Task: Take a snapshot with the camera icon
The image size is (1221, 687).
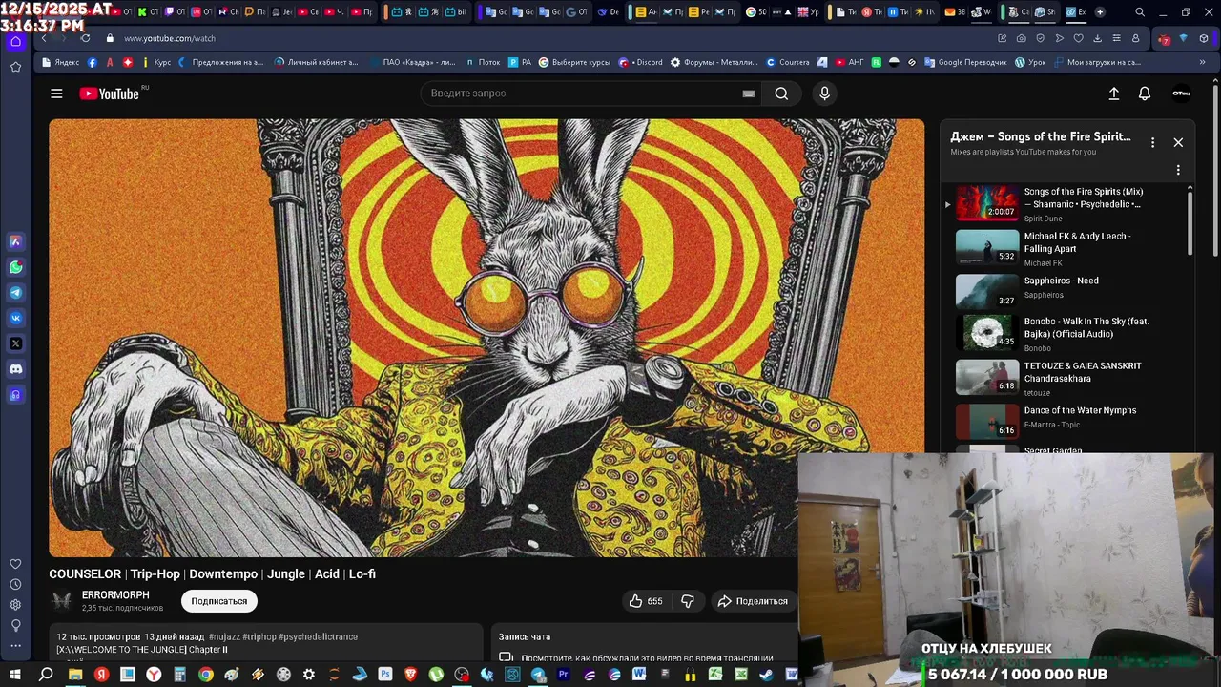Action: pos(1022,38)
